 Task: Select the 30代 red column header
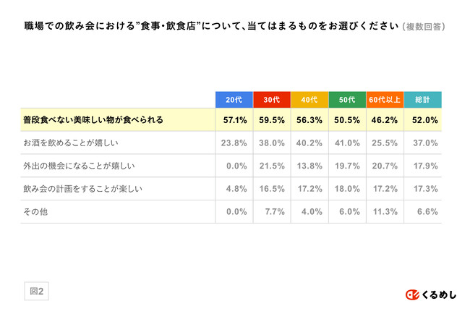click(x=271, y=99)
